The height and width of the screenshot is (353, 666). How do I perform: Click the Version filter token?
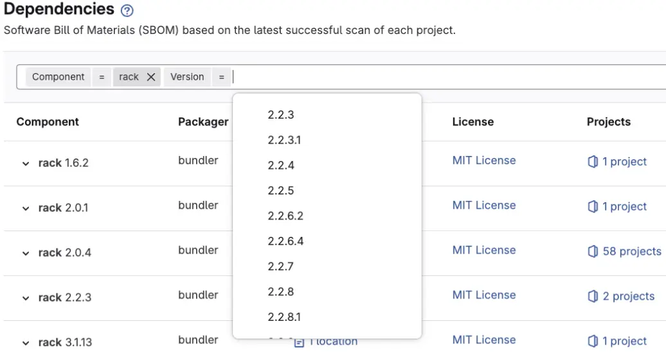(187, 77)
